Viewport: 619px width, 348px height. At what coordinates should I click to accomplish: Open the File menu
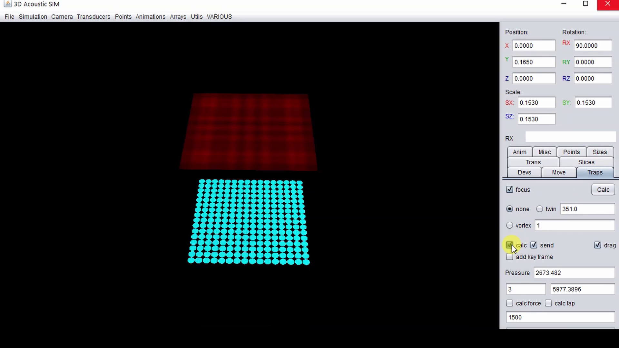(9, 16)
